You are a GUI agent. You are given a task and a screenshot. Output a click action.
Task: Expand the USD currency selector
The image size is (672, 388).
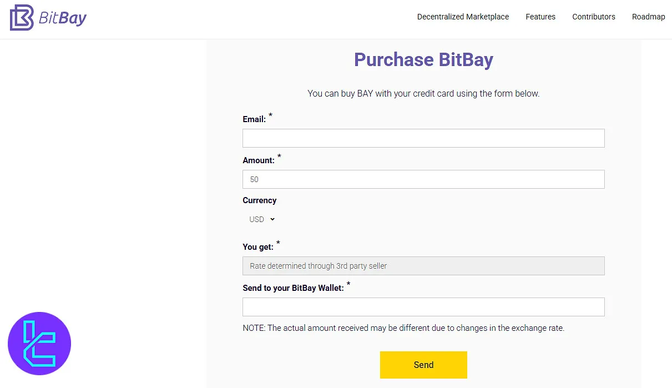[x=261, y=219]
